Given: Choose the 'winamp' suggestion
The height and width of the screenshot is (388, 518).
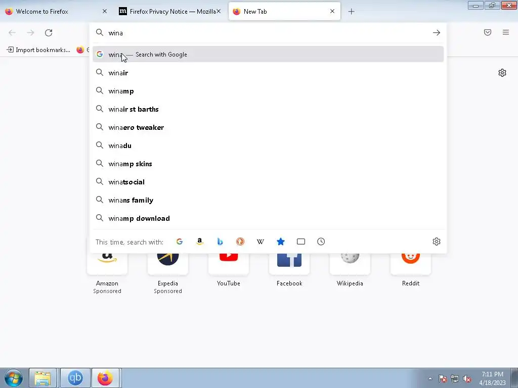Looking at the screenshot, I should [x=268, y=91].
